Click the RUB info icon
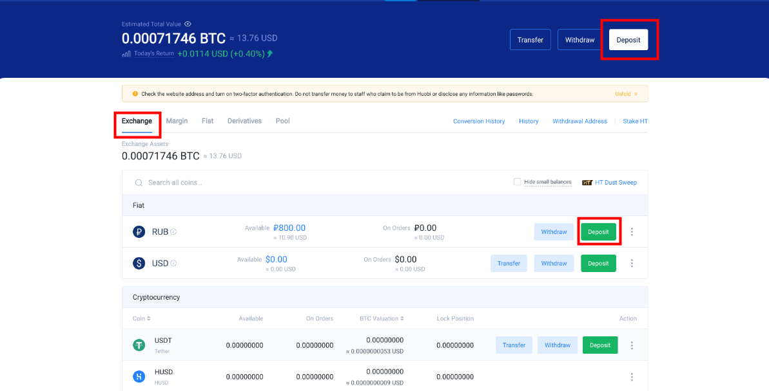This screenshot has width=769, height=391. point(173,232)
